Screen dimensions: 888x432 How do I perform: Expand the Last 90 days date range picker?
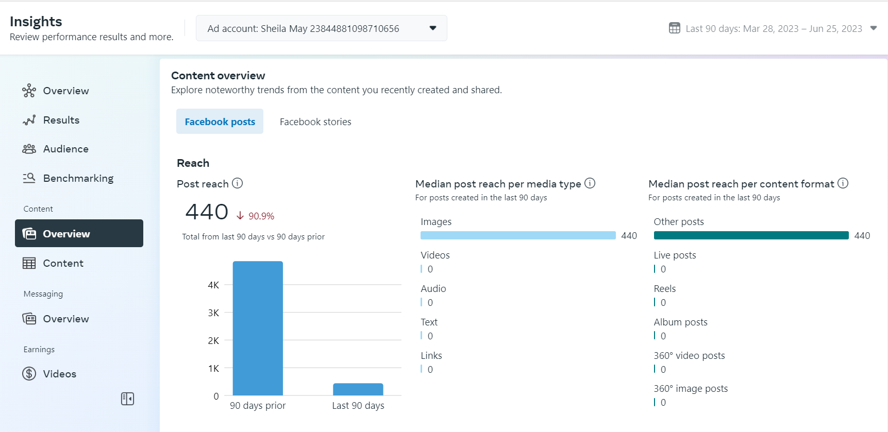[773, 28]
